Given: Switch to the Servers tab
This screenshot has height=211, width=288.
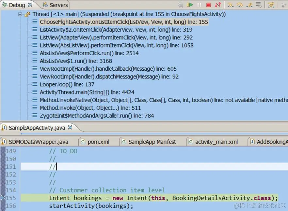Looking at the screenshot, I should tap(55, 5).
